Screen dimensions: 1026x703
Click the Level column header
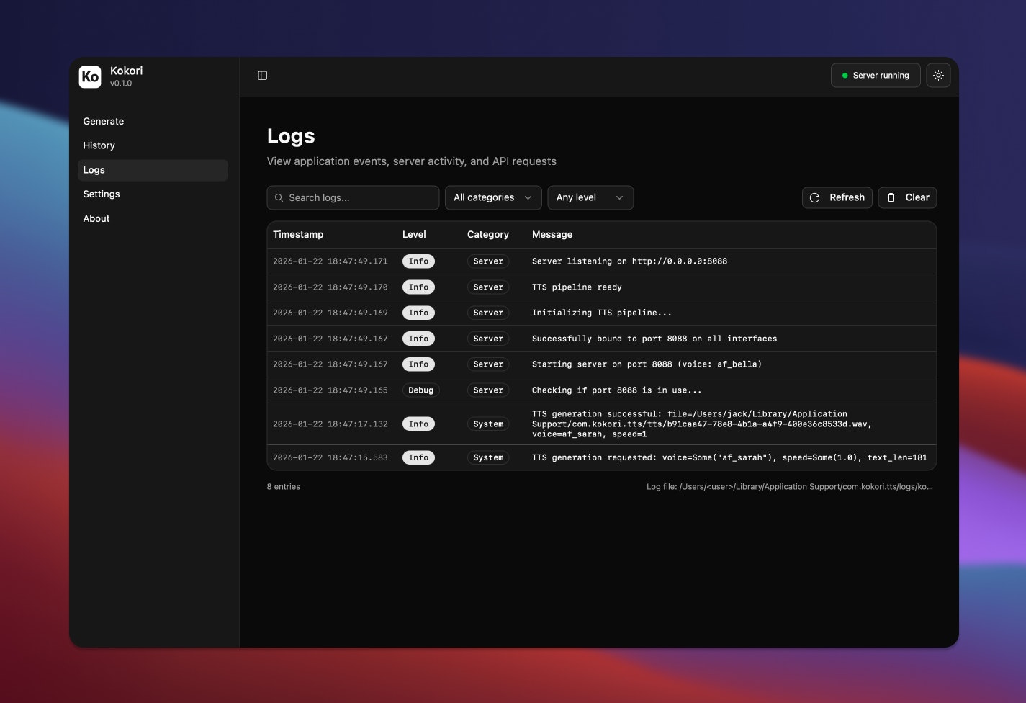click(x=414, y=235)
